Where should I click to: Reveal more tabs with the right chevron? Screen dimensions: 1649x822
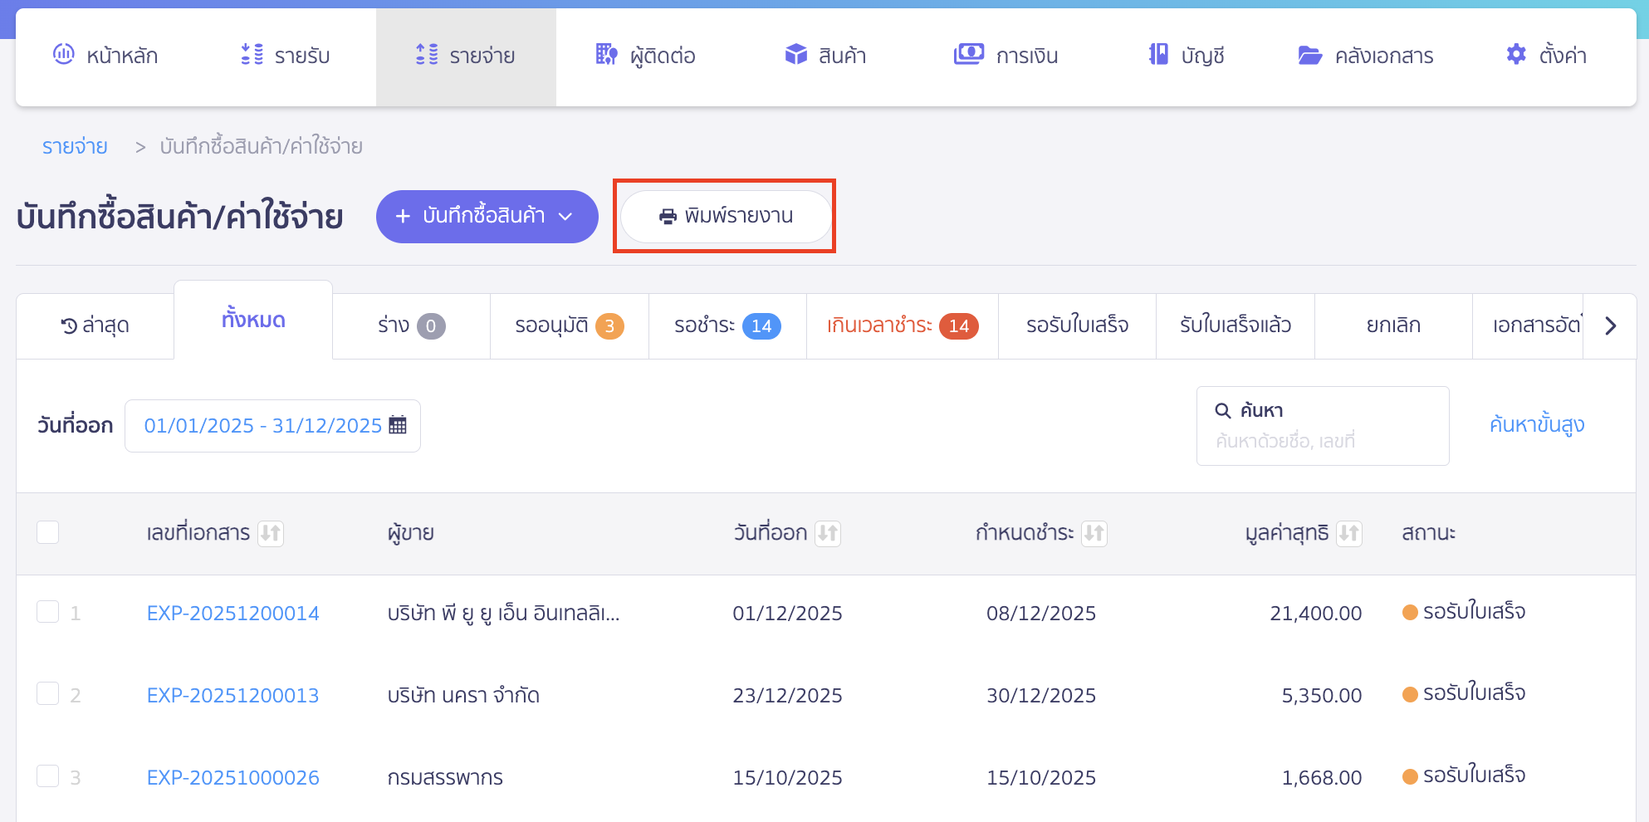(x=1611, y=325)
